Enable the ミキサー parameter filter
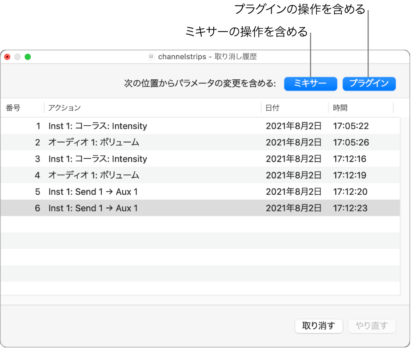This screenshot has height=348, width=412. click(310, 84)
